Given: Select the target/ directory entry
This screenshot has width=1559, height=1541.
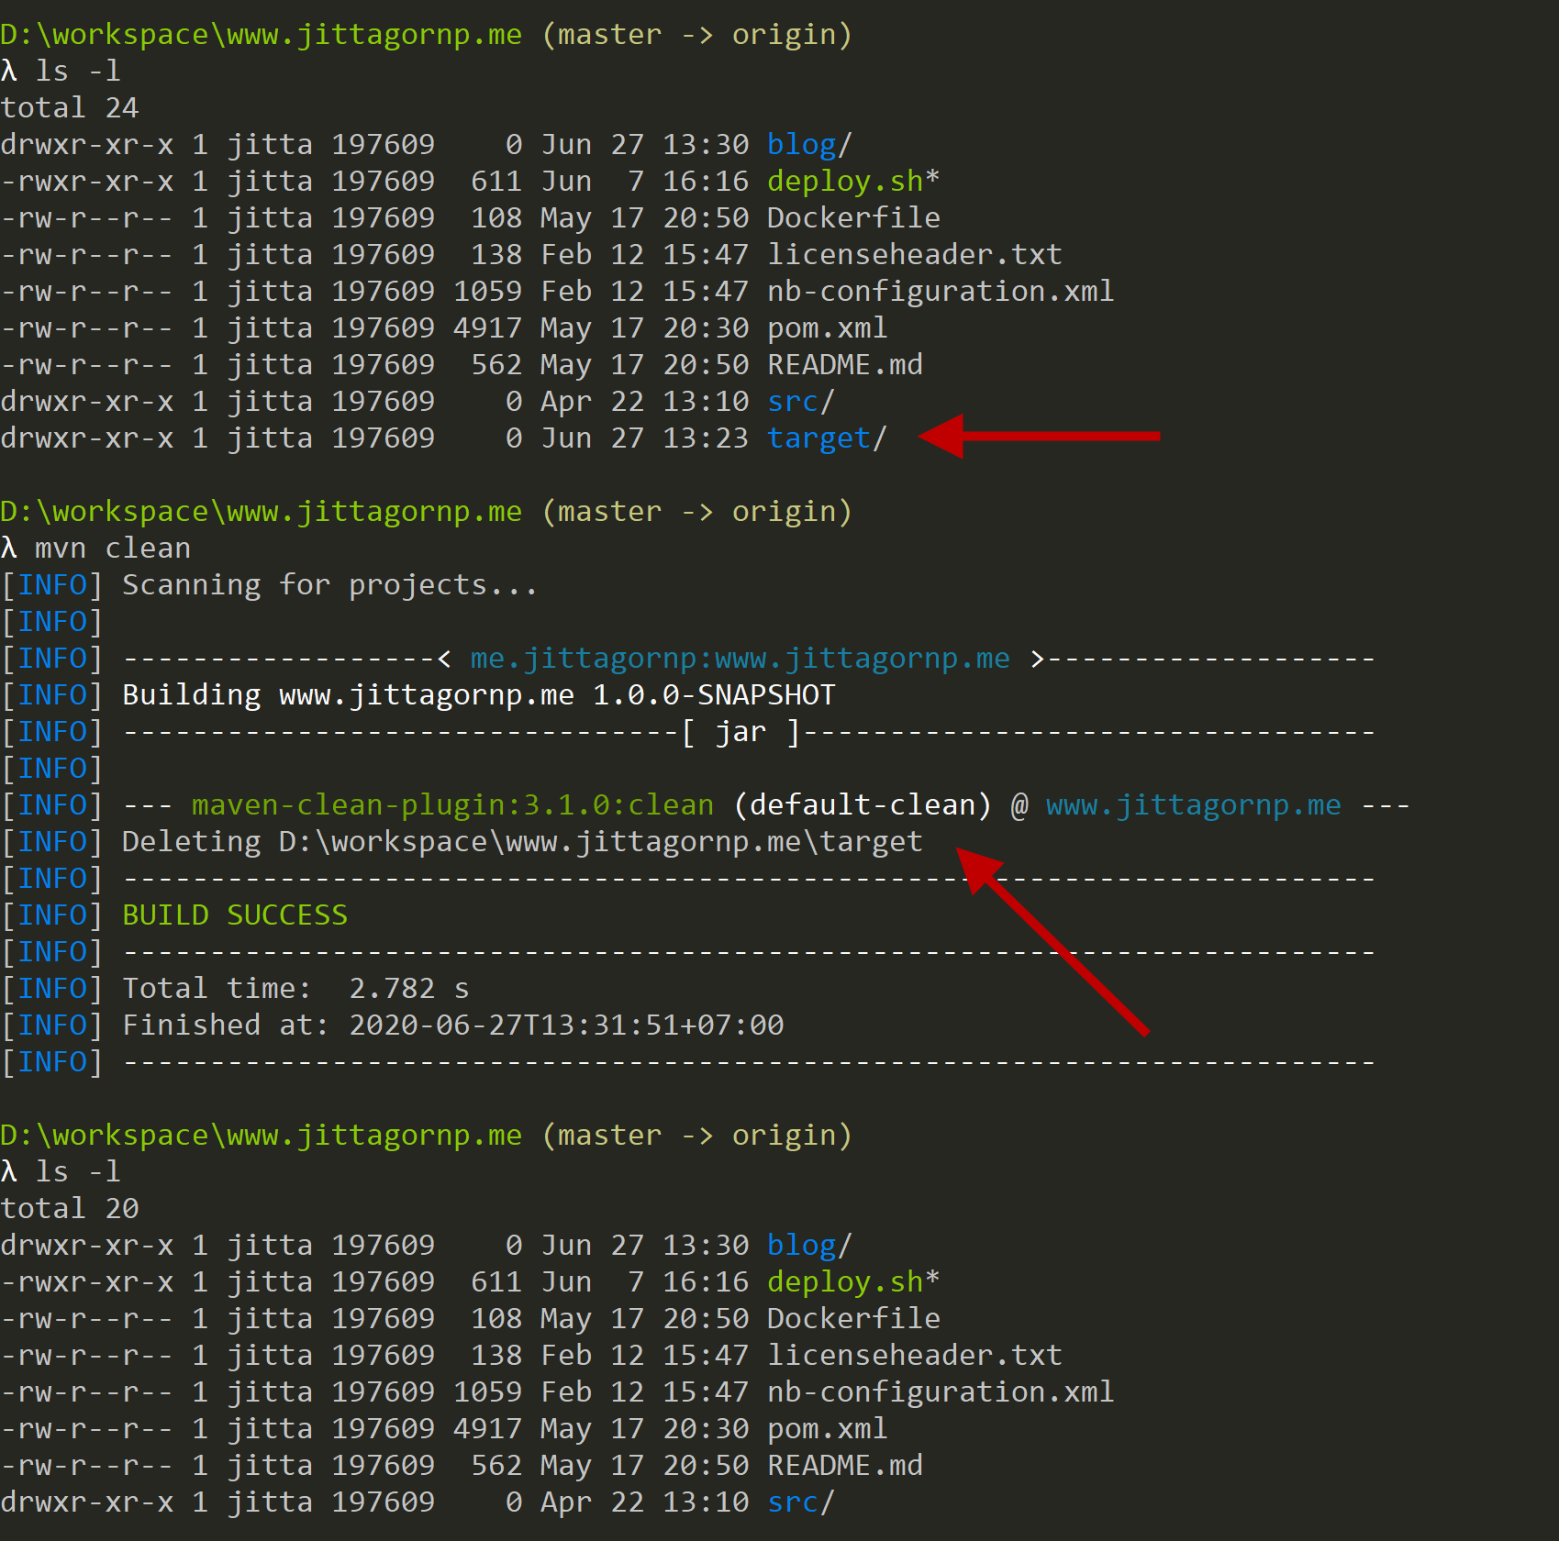Looking at the screenshot, I should click(826, 438).
